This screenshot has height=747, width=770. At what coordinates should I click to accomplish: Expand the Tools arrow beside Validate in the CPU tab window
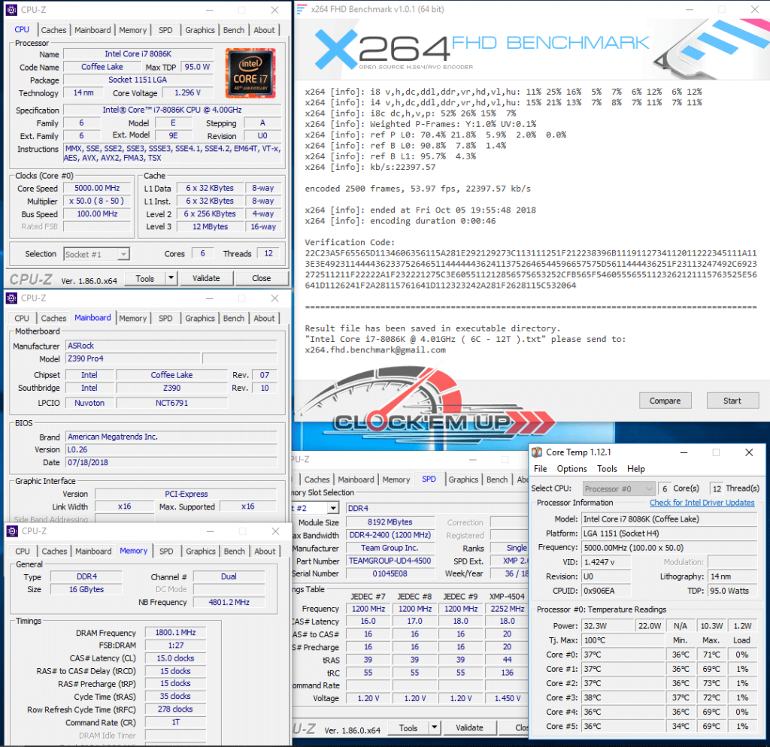(x=171, y=278)
